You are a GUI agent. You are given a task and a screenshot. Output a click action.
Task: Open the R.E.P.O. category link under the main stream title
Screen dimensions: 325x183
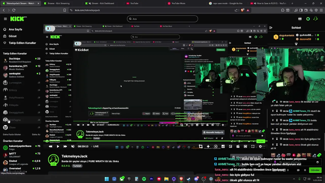(x=66, y=166)
